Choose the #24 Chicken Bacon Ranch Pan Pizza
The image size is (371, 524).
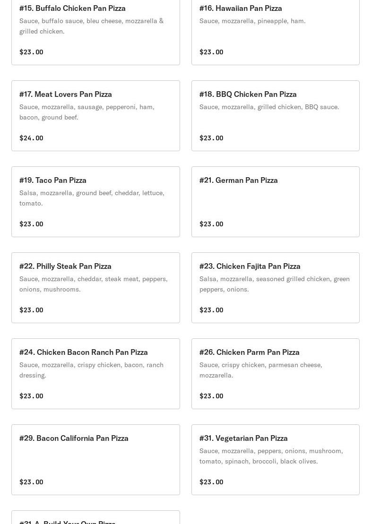95,374
